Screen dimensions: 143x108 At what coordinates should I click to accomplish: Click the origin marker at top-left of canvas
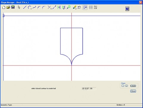coord(4,16)
